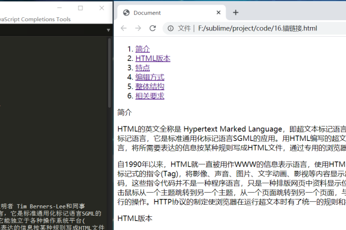Follow the HTML版本 link
The width and height of the screenshot is (346, 230).
coord(153,58)
